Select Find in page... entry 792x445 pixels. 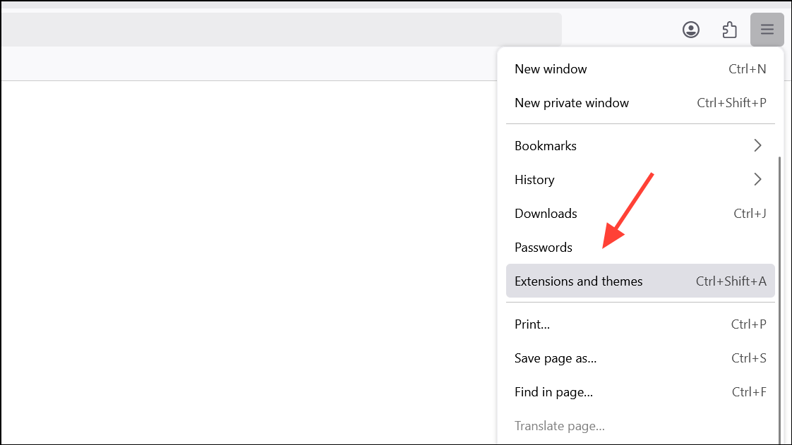pyautogui.click(x=553, y=392)
